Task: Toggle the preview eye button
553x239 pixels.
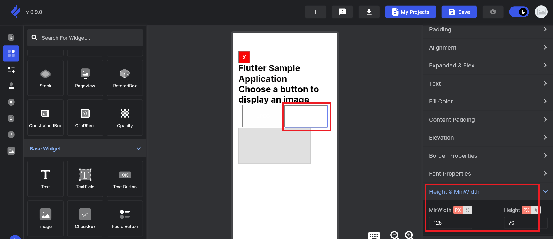Action: [x=493, y=12]
